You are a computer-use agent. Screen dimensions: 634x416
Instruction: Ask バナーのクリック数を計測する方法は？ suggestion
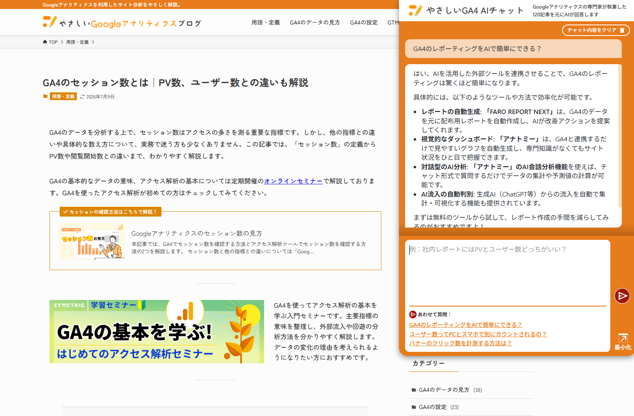click(x=460, y=343)
